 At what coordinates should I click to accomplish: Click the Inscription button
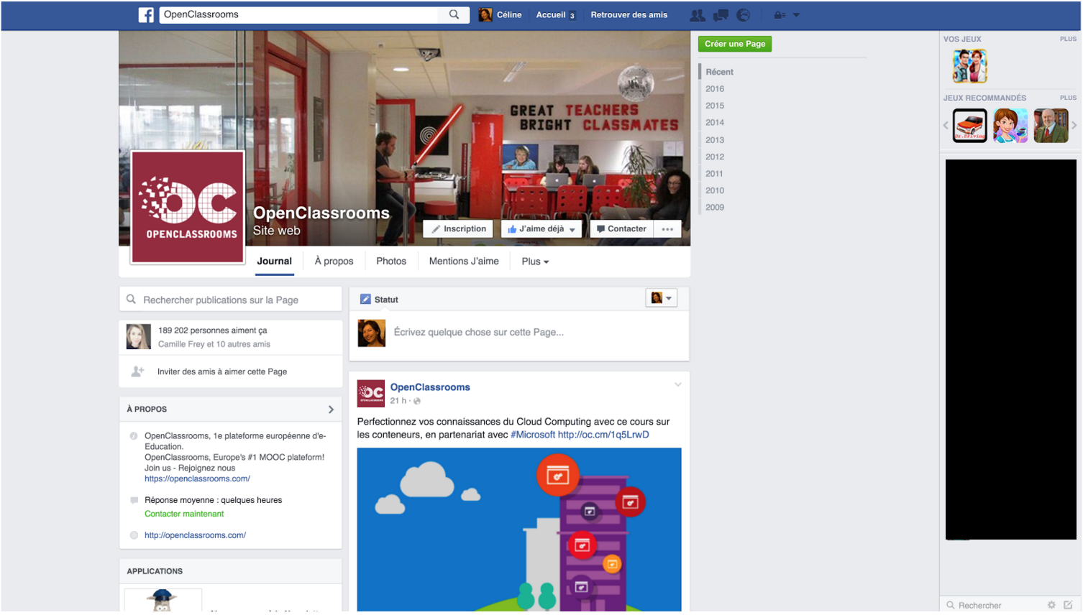click(x=458, y=229)
